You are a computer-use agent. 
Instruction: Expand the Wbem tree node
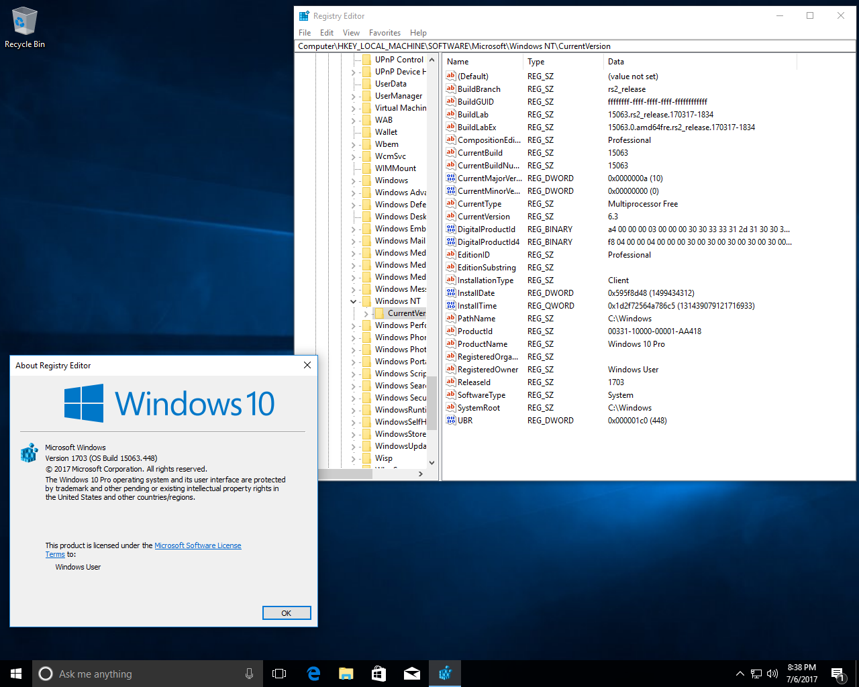tap(354, 144)
